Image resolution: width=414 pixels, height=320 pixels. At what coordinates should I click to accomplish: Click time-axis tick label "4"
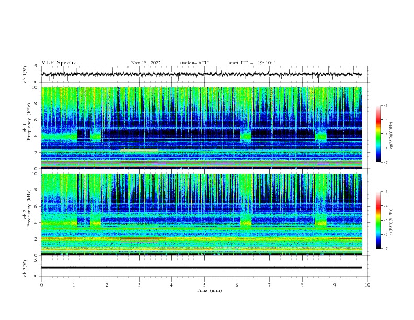tap(171, 285)
